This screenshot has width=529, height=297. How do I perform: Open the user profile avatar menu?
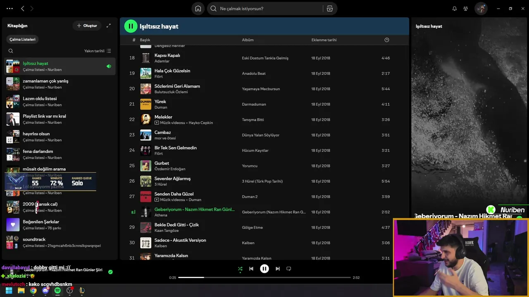(x=481, y=9)
